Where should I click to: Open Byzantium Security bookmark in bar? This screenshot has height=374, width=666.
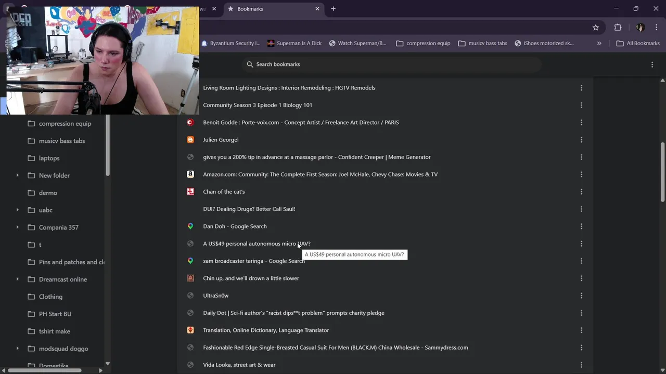pyautogui.click(x=230, y=43)
